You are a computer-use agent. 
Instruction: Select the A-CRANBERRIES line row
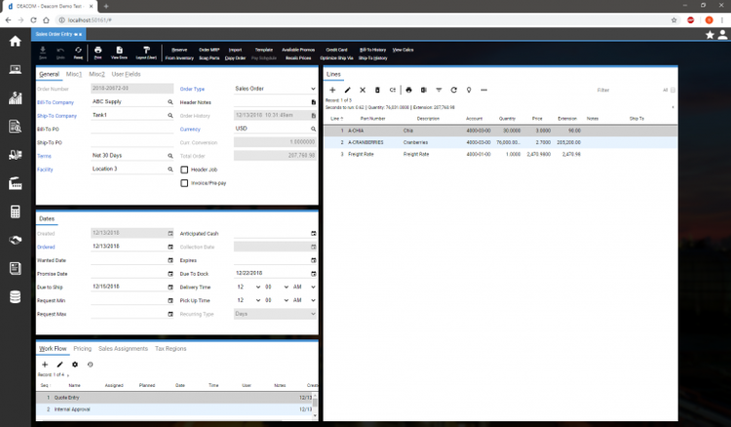point(501,142)
